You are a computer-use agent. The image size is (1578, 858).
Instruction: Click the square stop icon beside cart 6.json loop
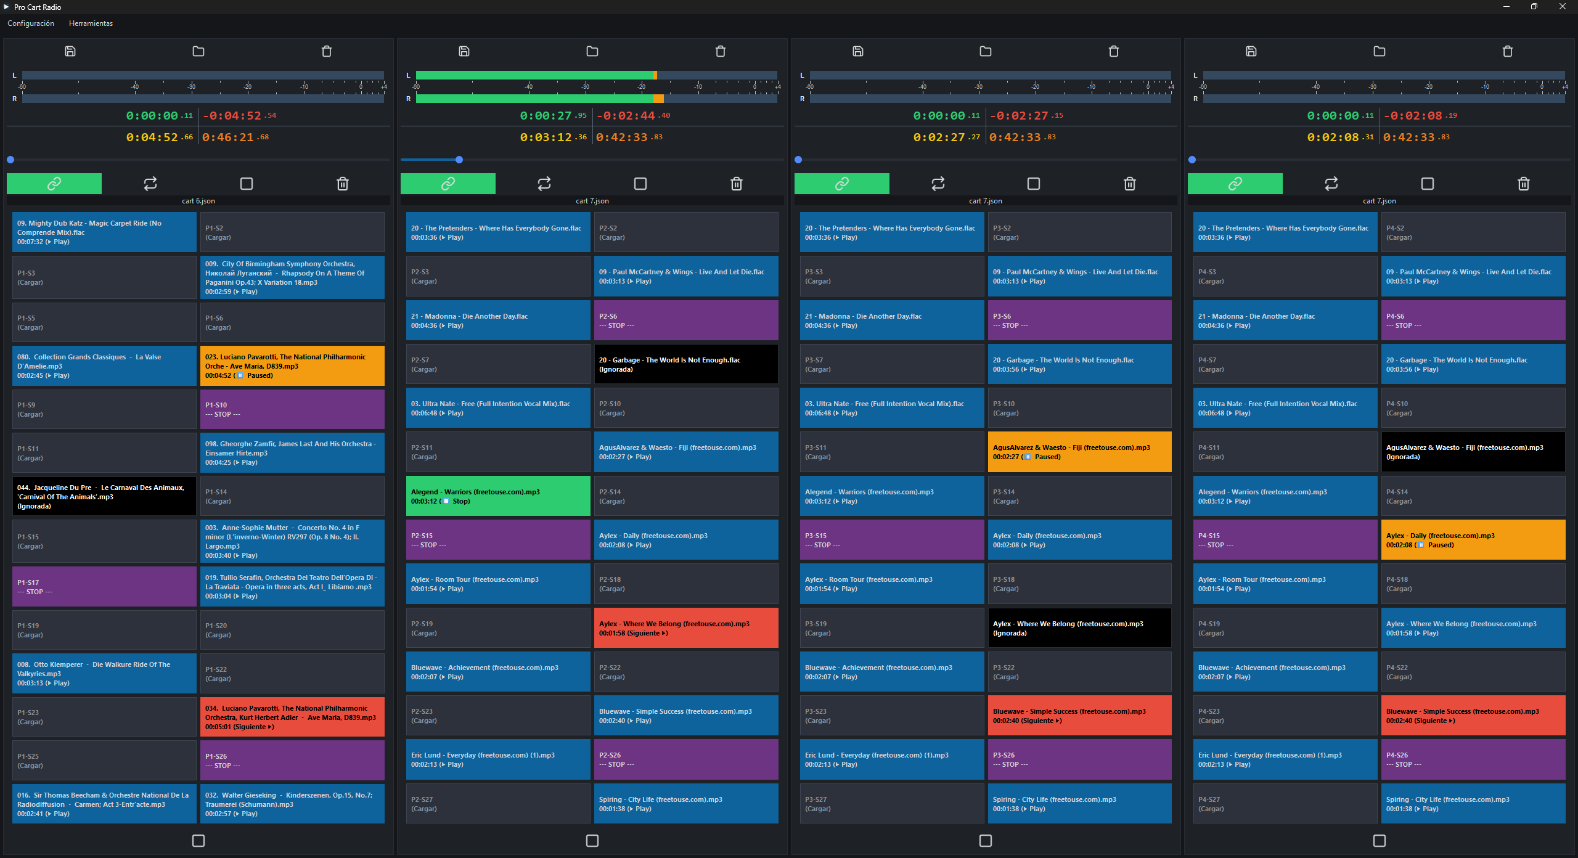(x=247, y=184)
